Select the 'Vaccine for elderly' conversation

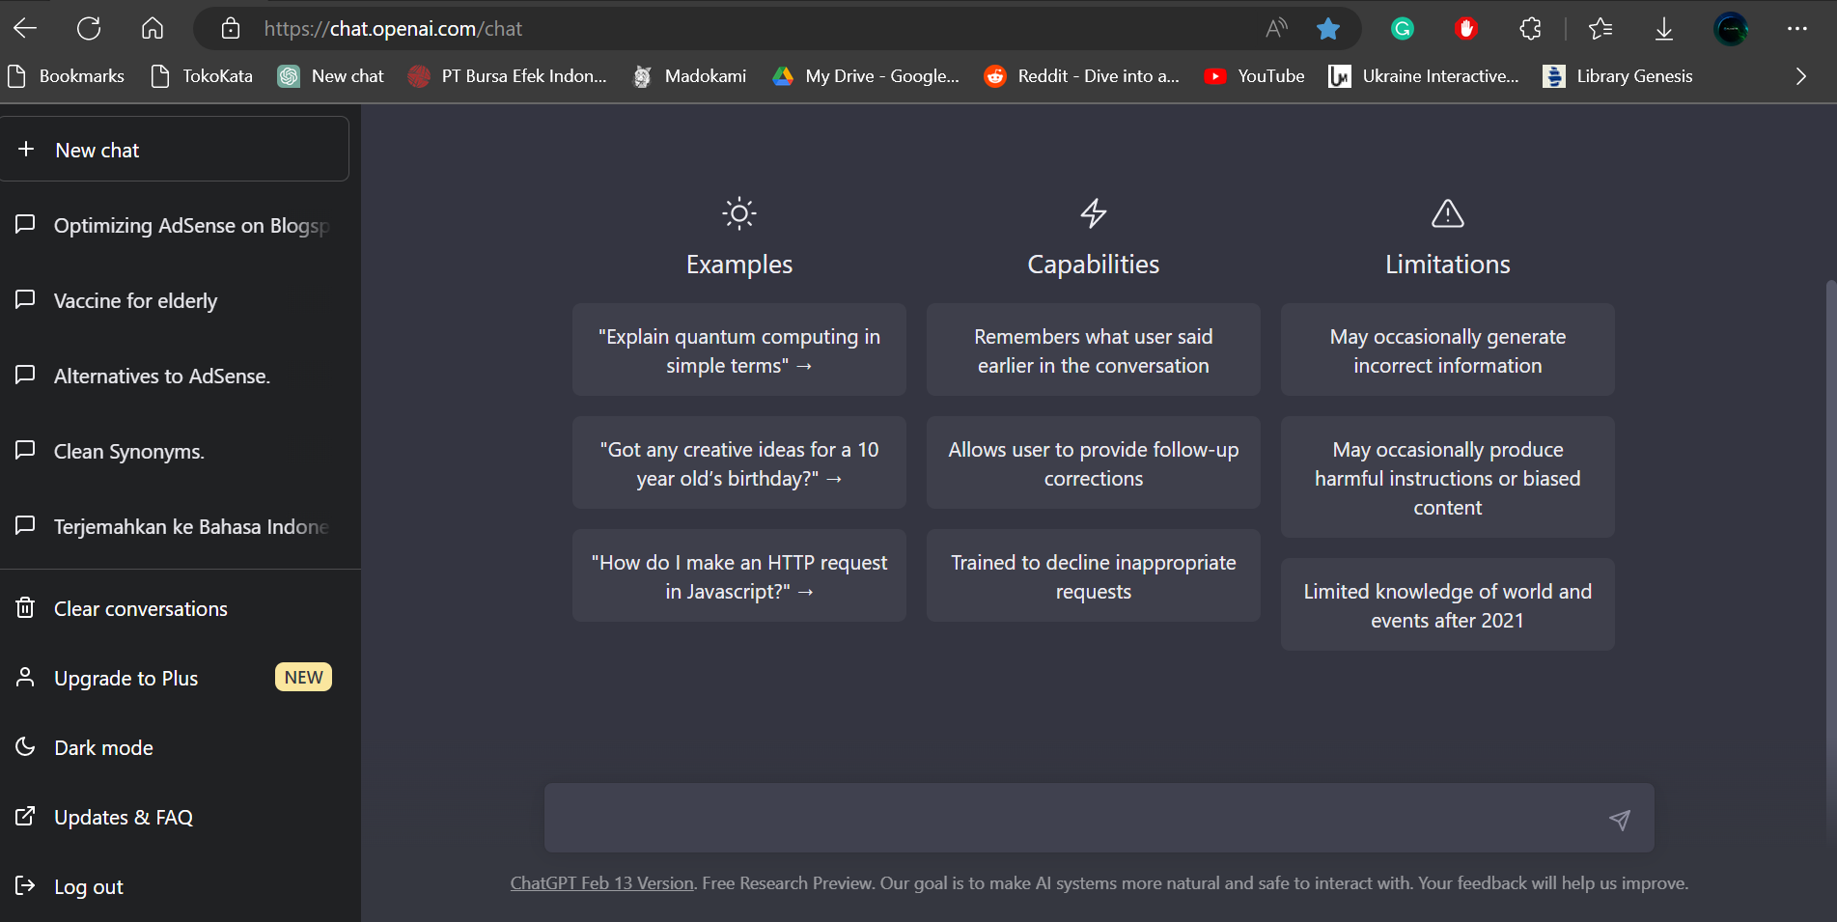134,300
